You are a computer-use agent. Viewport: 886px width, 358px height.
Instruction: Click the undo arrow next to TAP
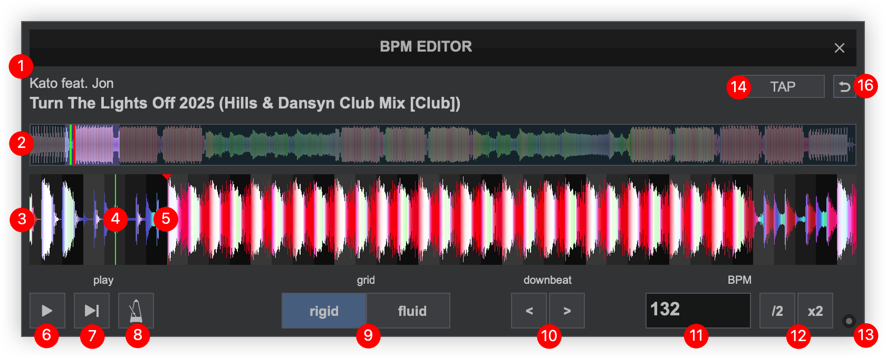click(844, 86)
